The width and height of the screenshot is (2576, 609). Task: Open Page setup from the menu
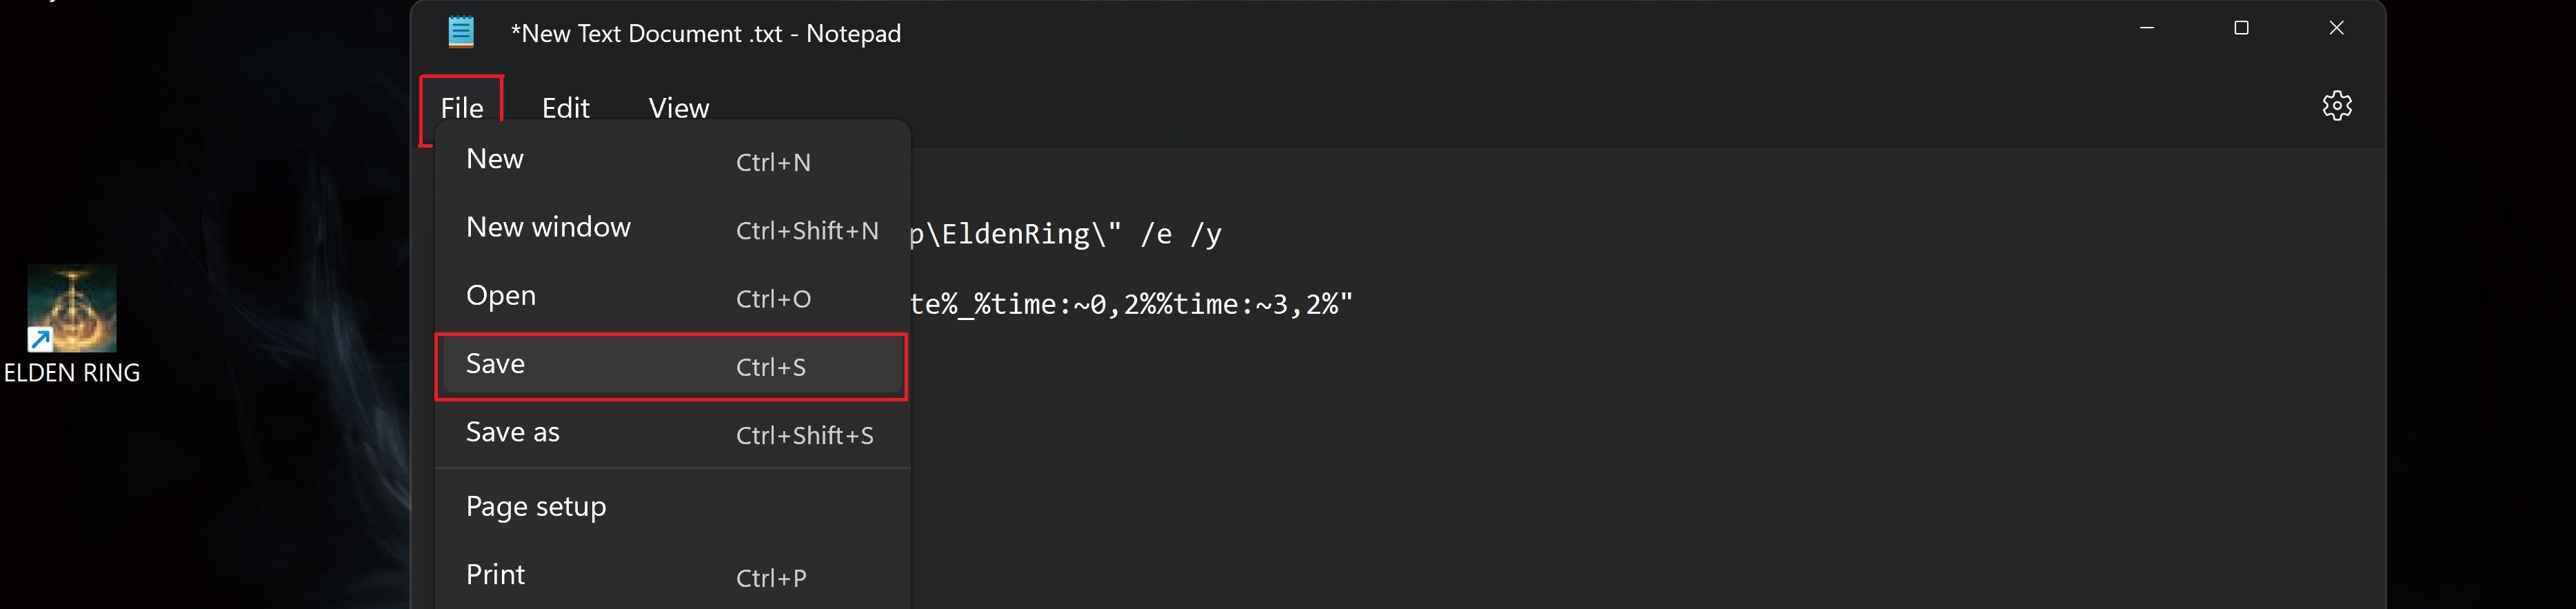[536, 507]
